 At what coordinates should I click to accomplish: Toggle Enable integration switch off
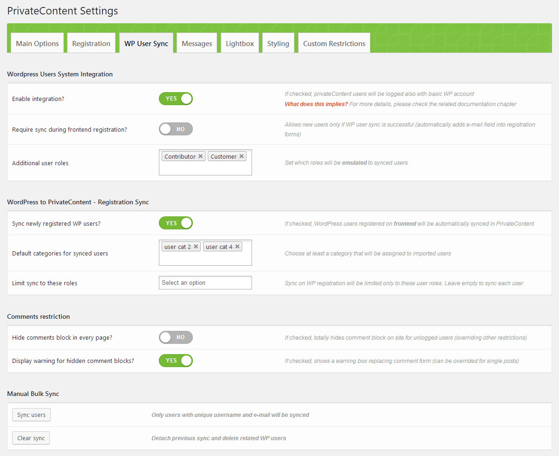pyautogui.click(x=176, y=99)
